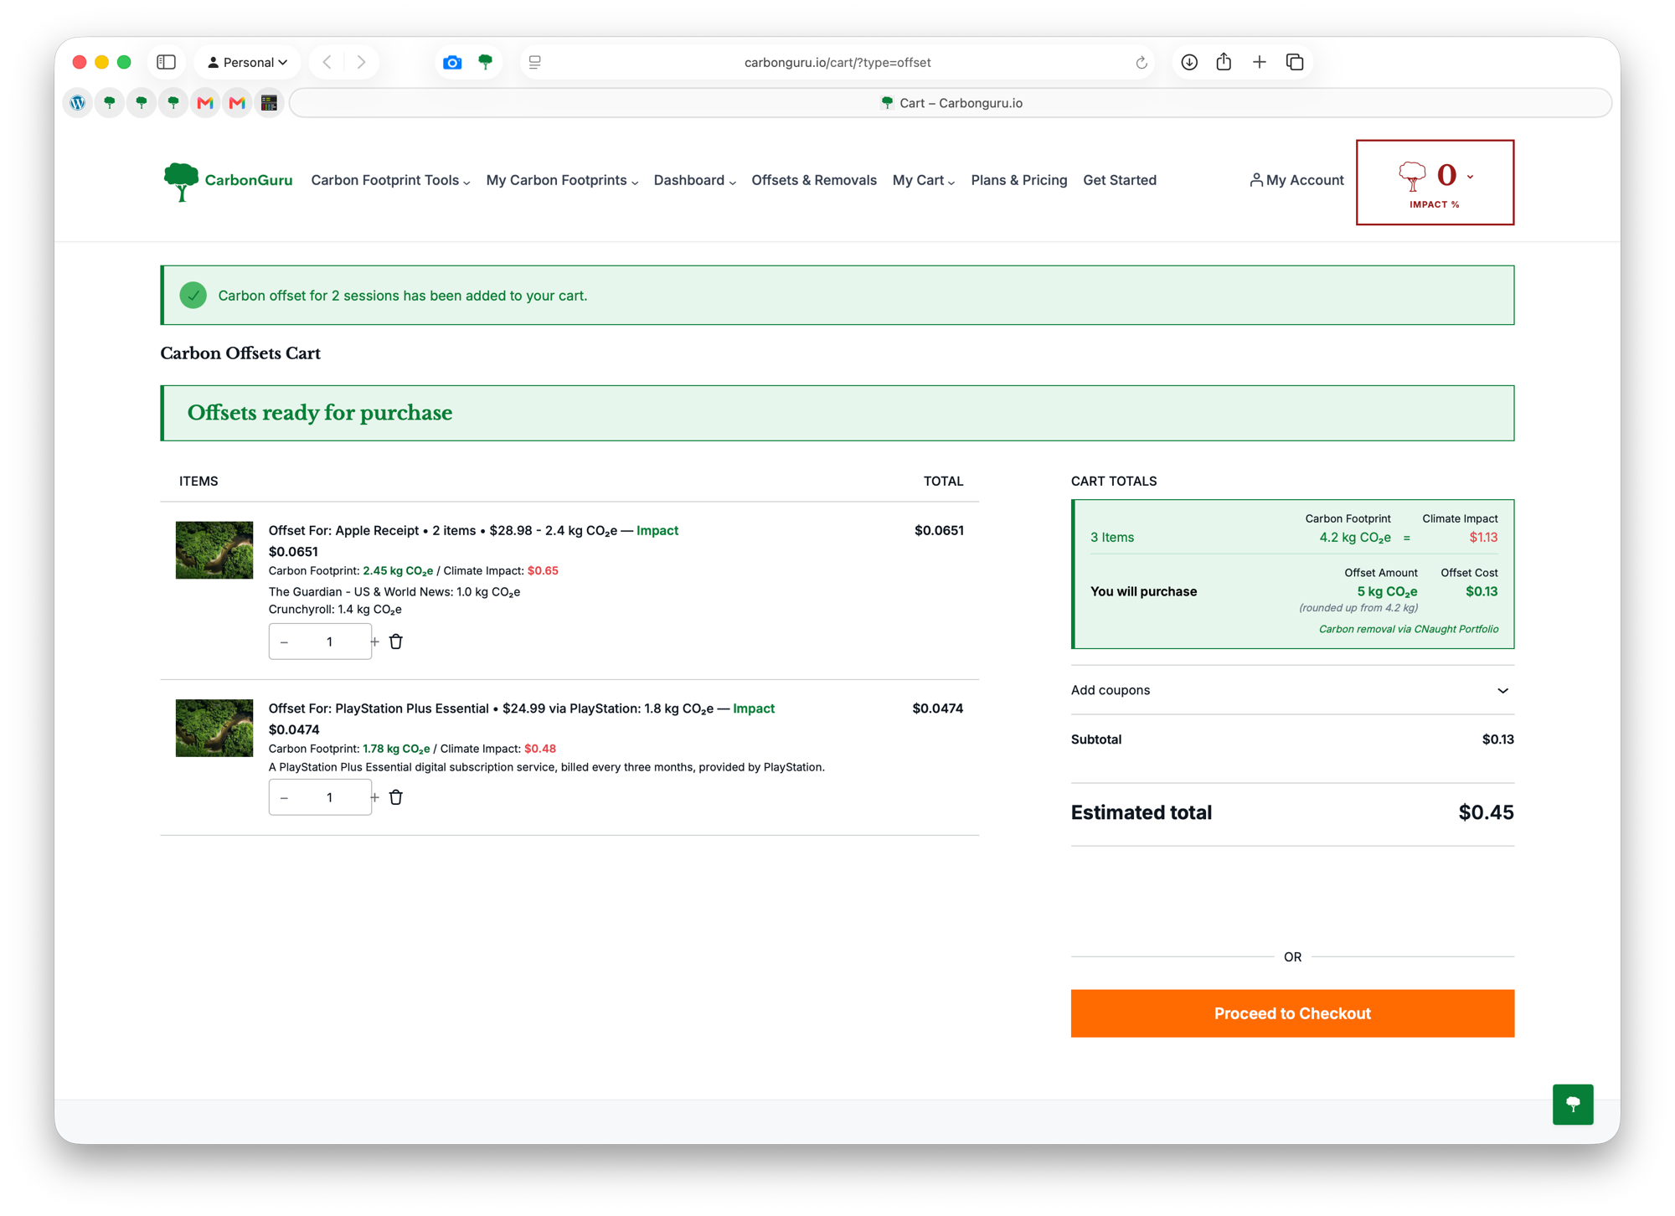Image resolution: width=1675 pixels, height=1216 pixels.
Task: Open the WordPress favorite icon
Action: [78, 103]
